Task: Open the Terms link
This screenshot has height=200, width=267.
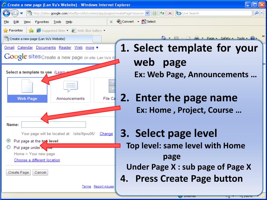Action: pyautogui.click(x=86, y=186)
